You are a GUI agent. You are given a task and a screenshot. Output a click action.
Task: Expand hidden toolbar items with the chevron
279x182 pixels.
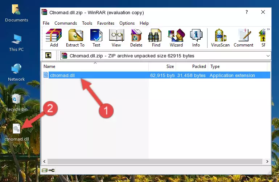[268, 29]
